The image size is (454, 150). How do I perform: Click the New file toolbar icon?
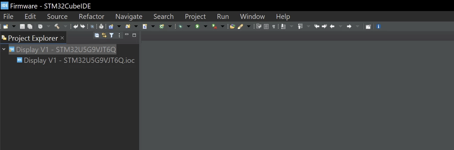click(6, 26)
